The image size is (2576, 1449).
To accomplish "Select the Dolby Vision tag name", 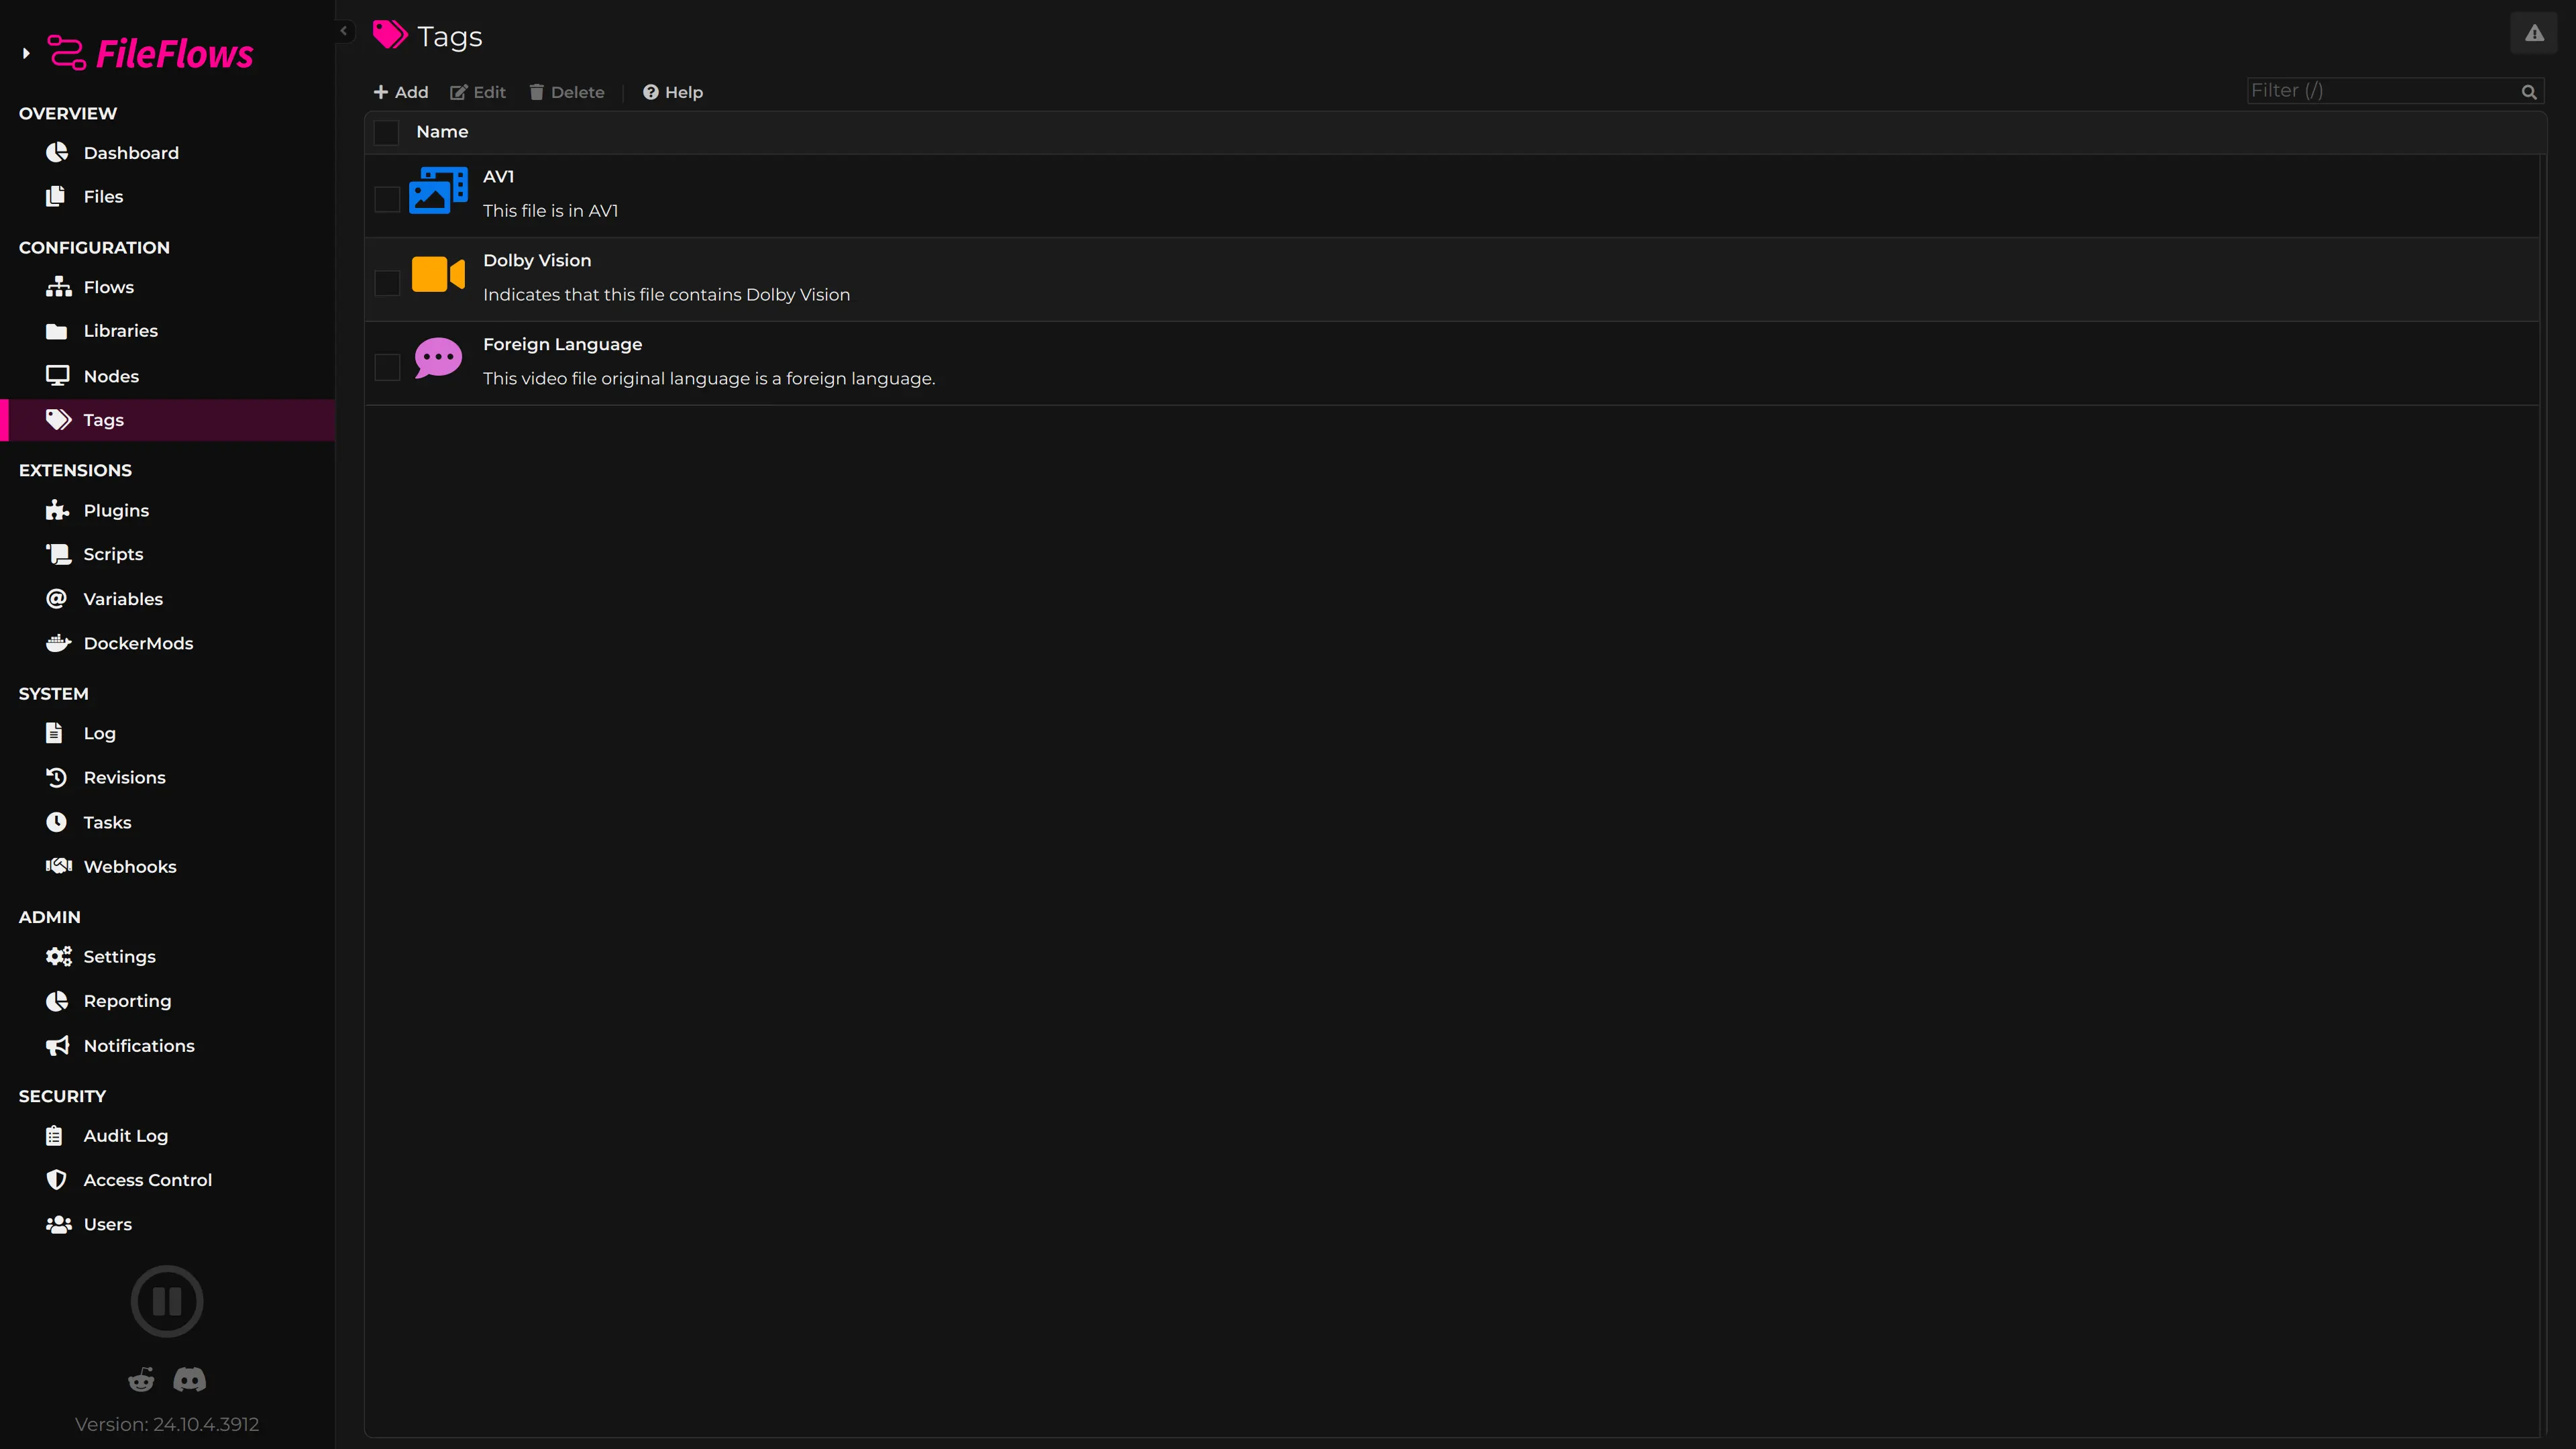I will point(537,260).
